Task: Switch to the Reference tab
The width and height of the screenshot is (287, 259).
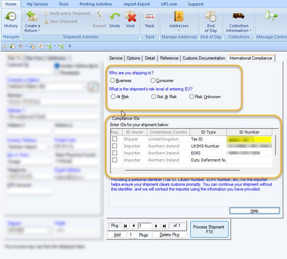Action: coord(169,58)
